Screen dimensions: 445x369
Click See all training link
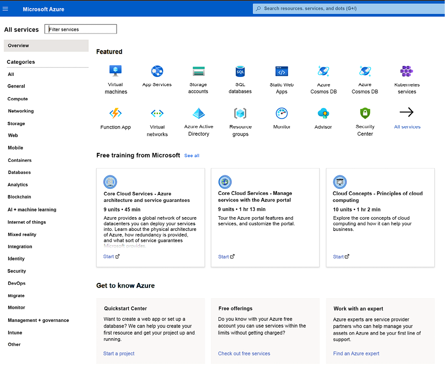(x=192, y=155)
